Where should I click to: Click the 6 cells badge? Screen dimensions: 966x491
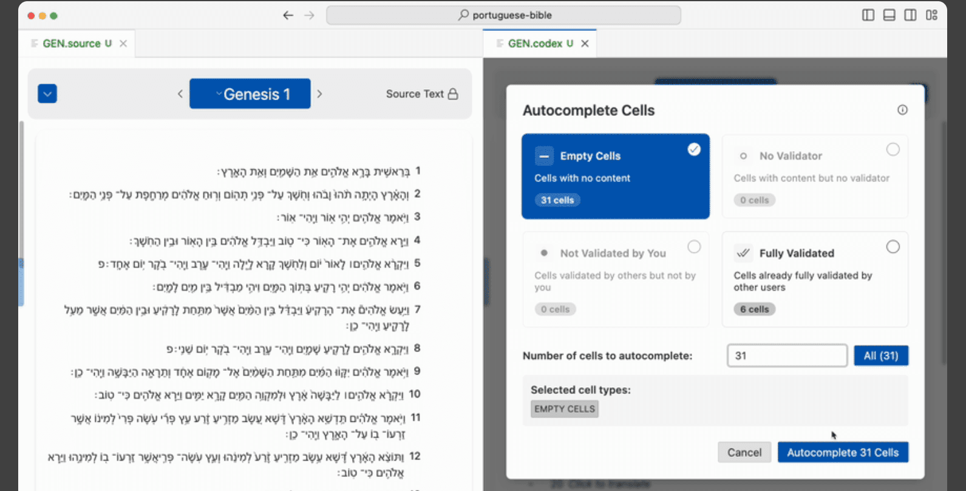pyautogui.click(x=754, y=309)
